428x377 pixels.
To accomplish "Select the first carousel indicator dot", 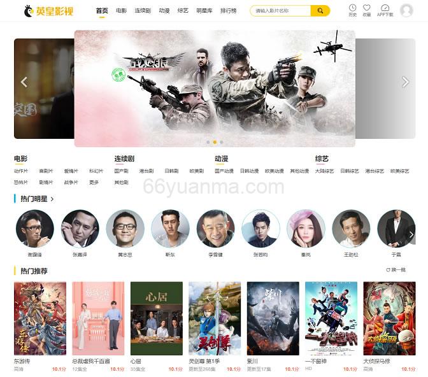I will click(208, 142).
